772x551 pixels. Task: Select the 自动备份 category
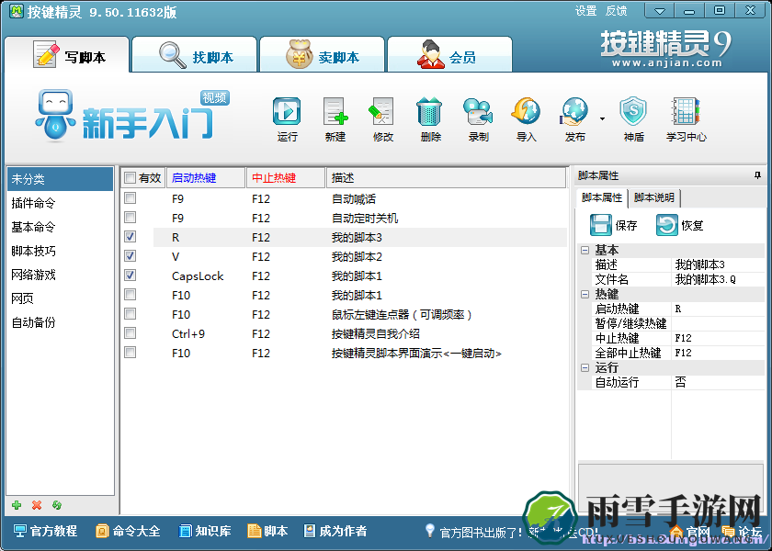click(60, 322)
